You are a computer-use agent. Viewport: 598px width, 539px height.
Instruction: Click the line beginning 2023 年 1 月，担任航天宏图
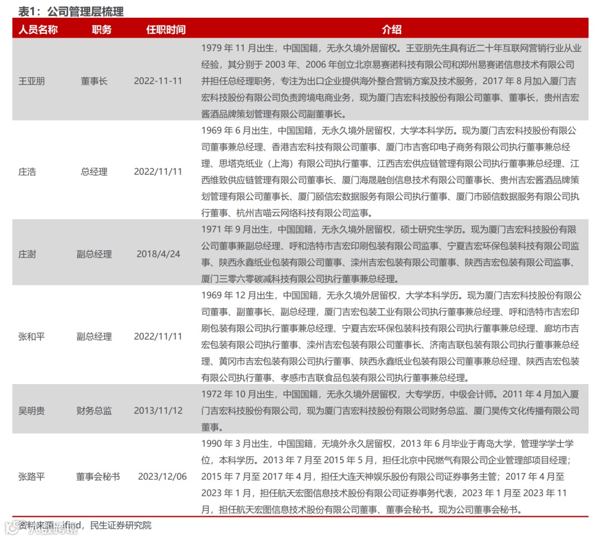pyautogui.click(x=384, y=493)
